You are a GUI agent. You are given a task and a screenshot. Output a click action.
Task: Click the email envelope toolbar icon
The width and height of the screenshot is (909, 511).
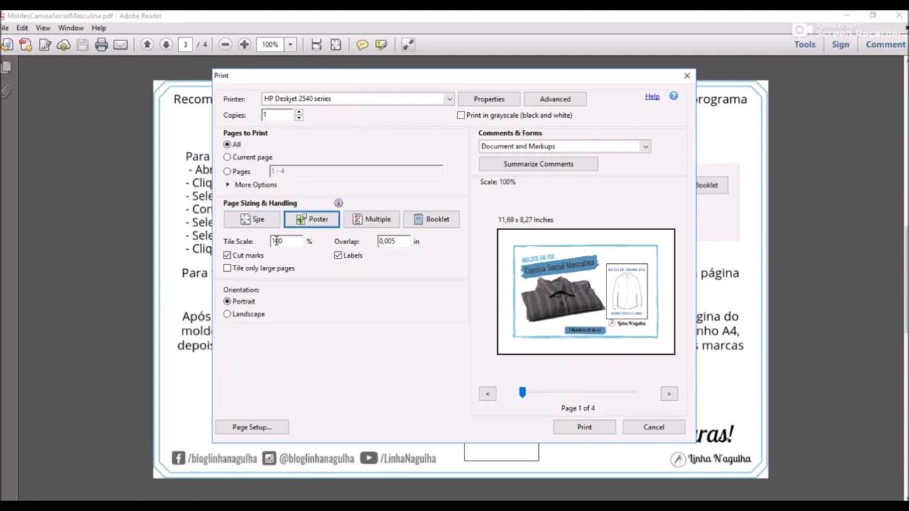(x=121, y=45)
